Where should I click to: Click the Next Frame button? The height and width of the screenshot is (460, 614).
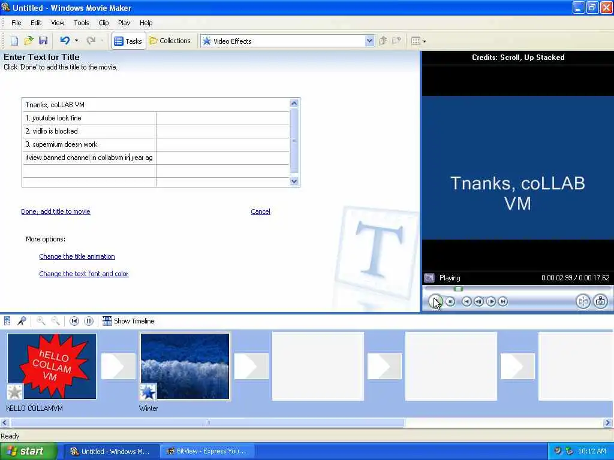click(490, 302)
